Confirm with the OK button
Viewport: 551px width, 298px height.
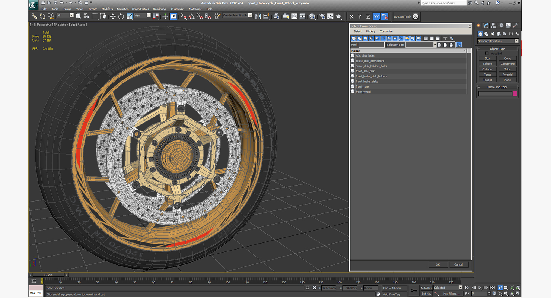(438, 264)
